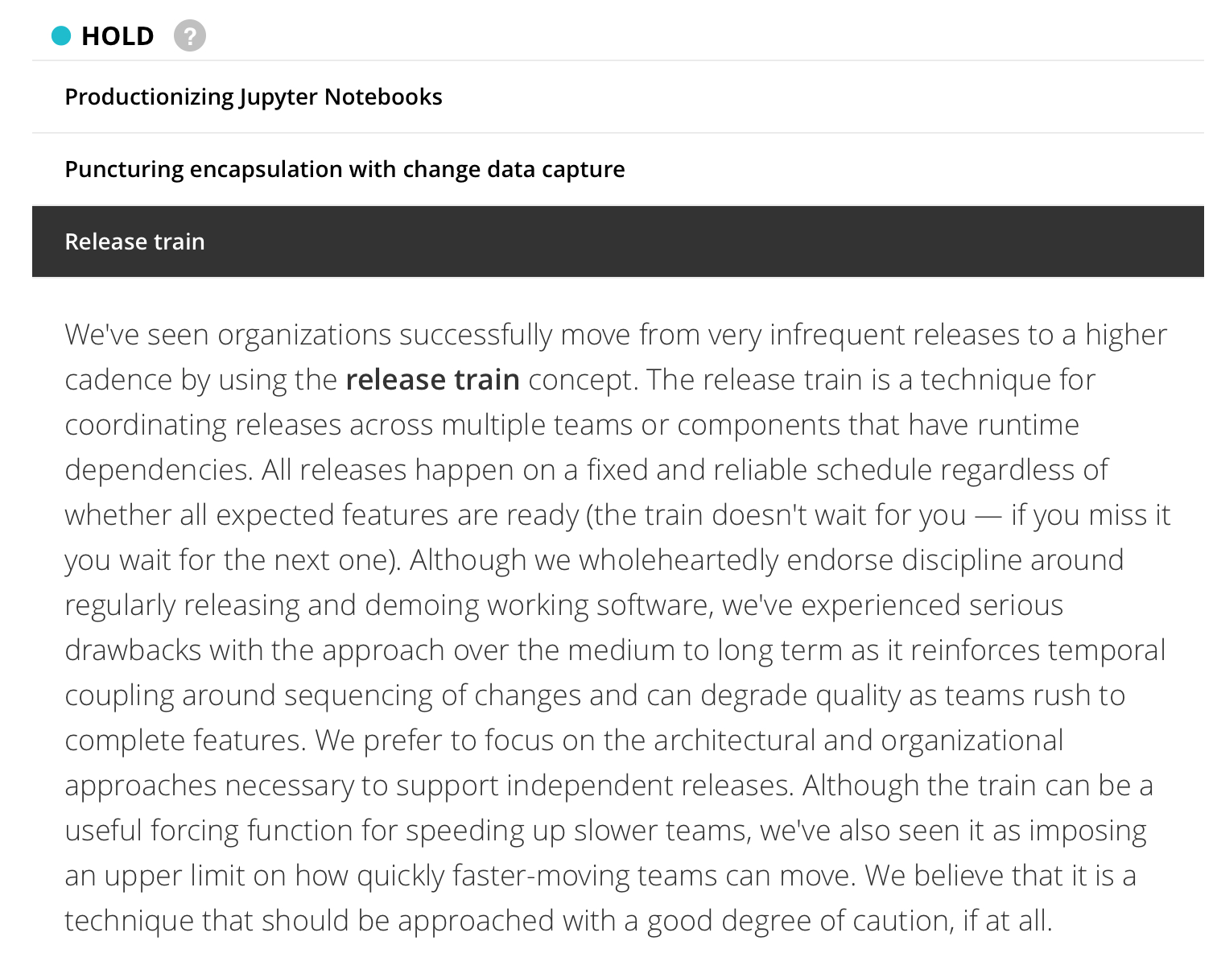Click the bold 'release train' text
The width and height of the screenshot is (1217, 974).
[x=432, y=379]
